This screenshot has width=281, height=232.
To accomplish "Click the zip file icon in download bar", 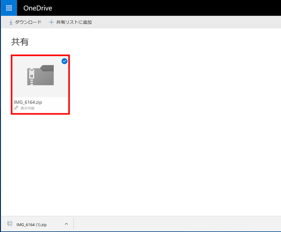I will (x=10, y=224).
